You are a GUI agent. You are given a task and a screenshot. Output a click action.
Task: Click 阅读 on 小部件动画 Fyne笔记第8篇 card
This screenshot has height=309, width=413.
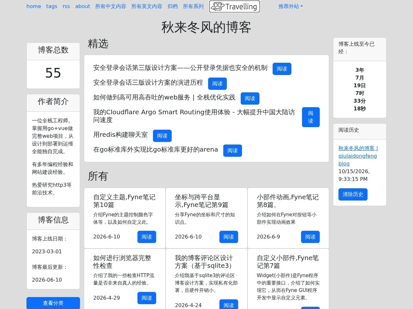tap(310, 237)
